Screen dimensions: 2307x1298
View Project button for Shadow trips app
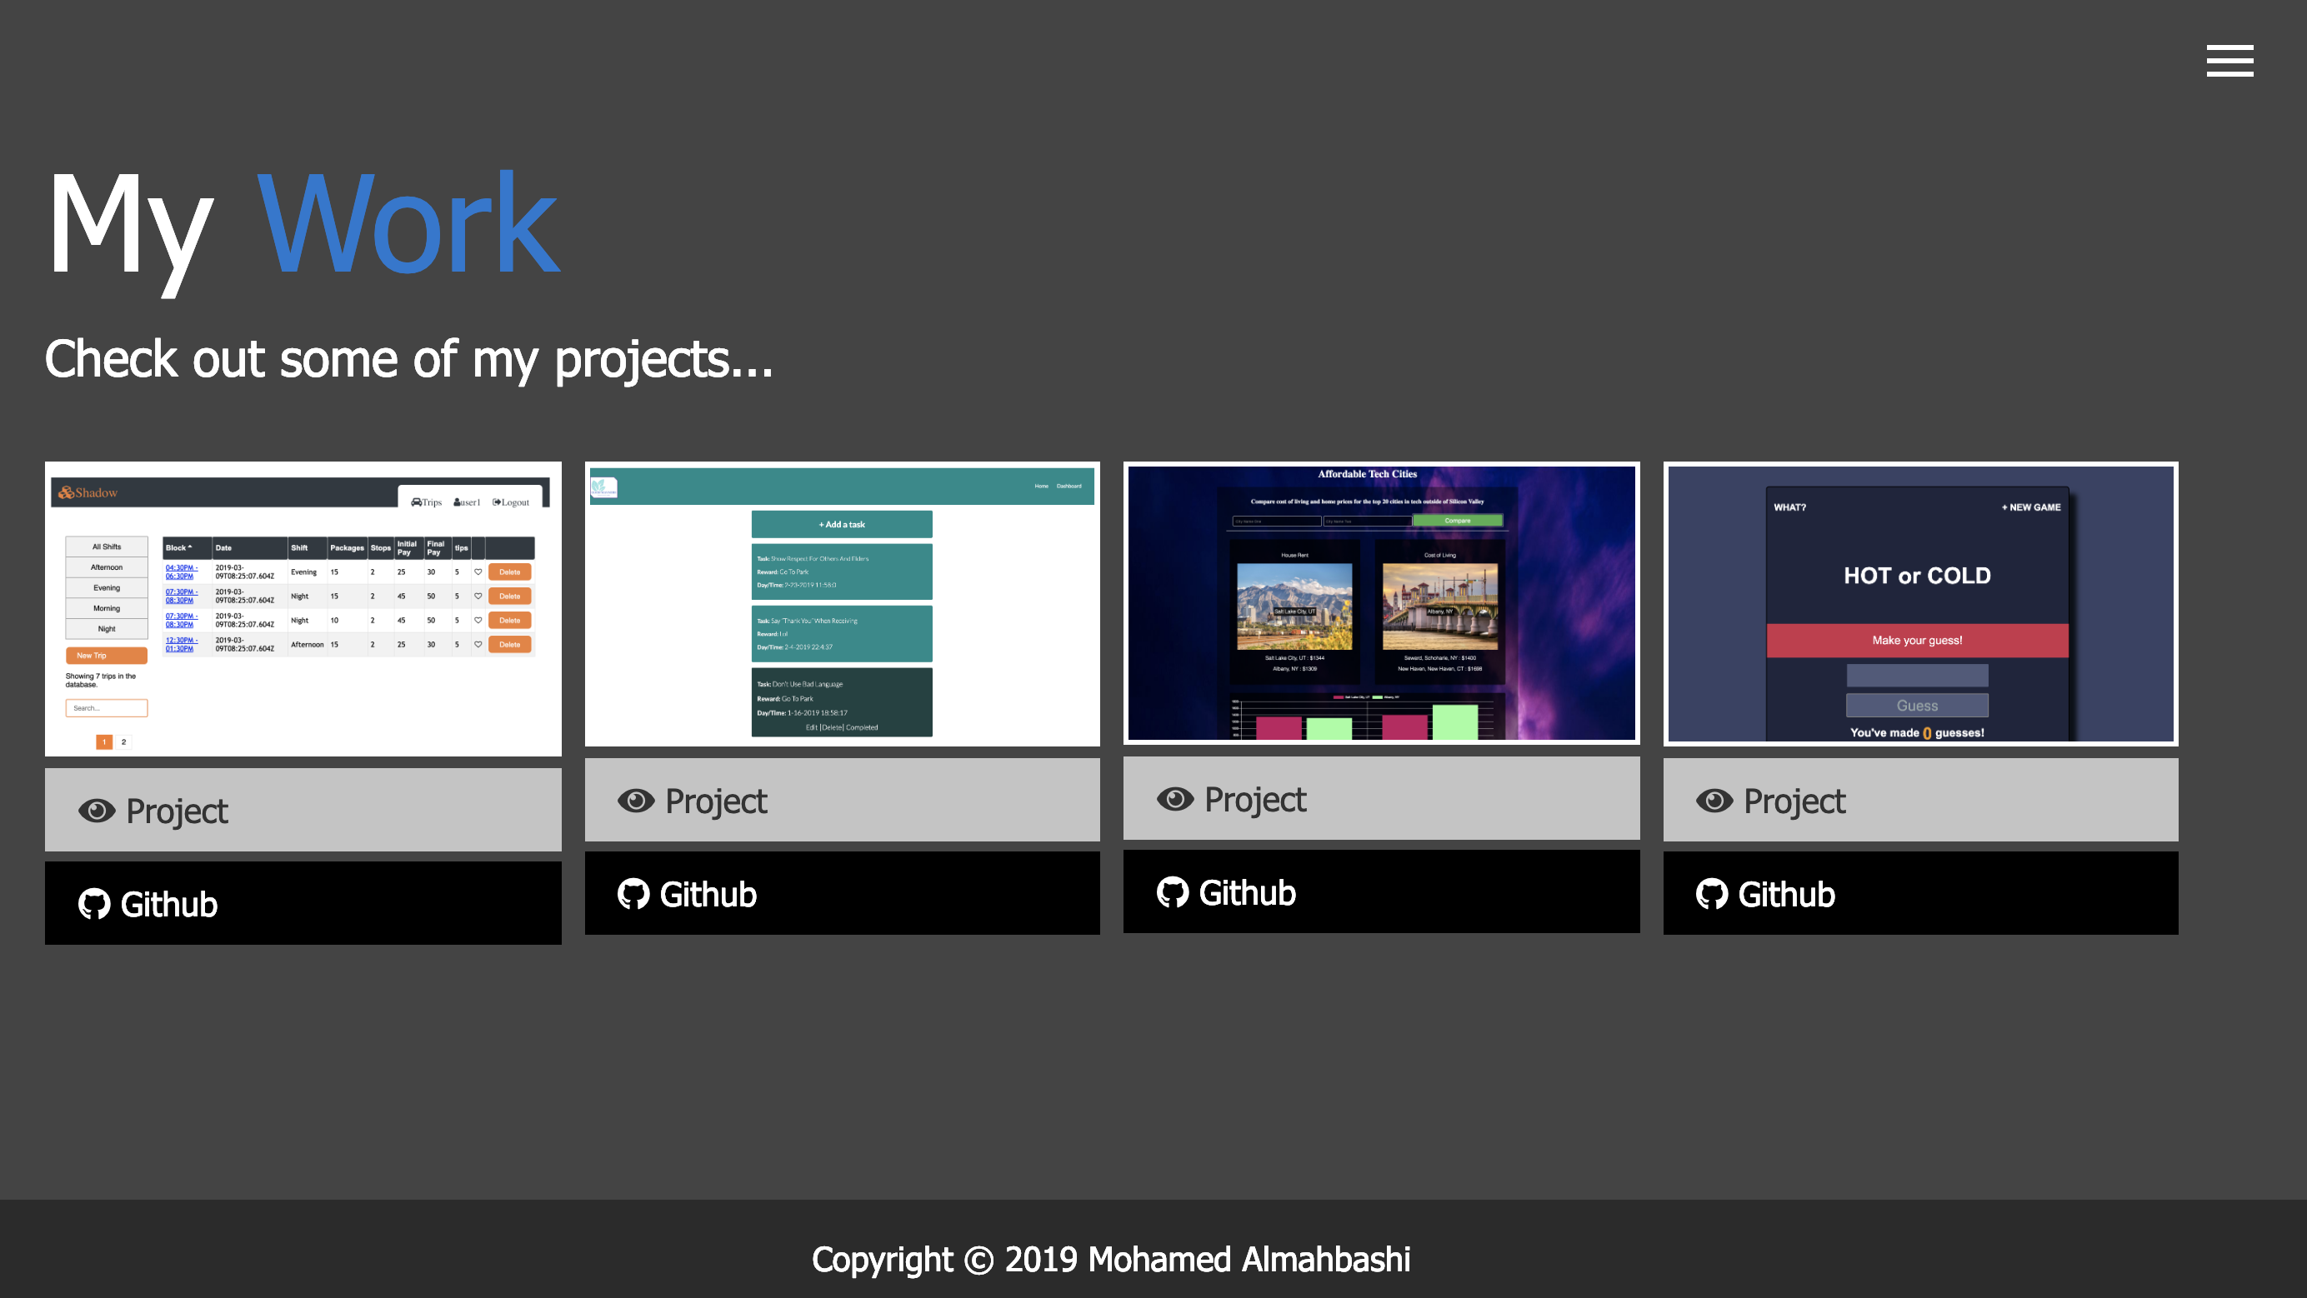303,810
